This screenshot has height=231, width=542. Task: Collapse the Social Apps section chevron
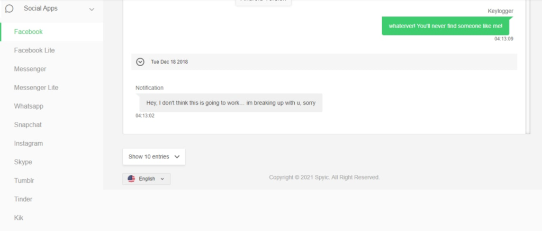(x=92, y=10)
